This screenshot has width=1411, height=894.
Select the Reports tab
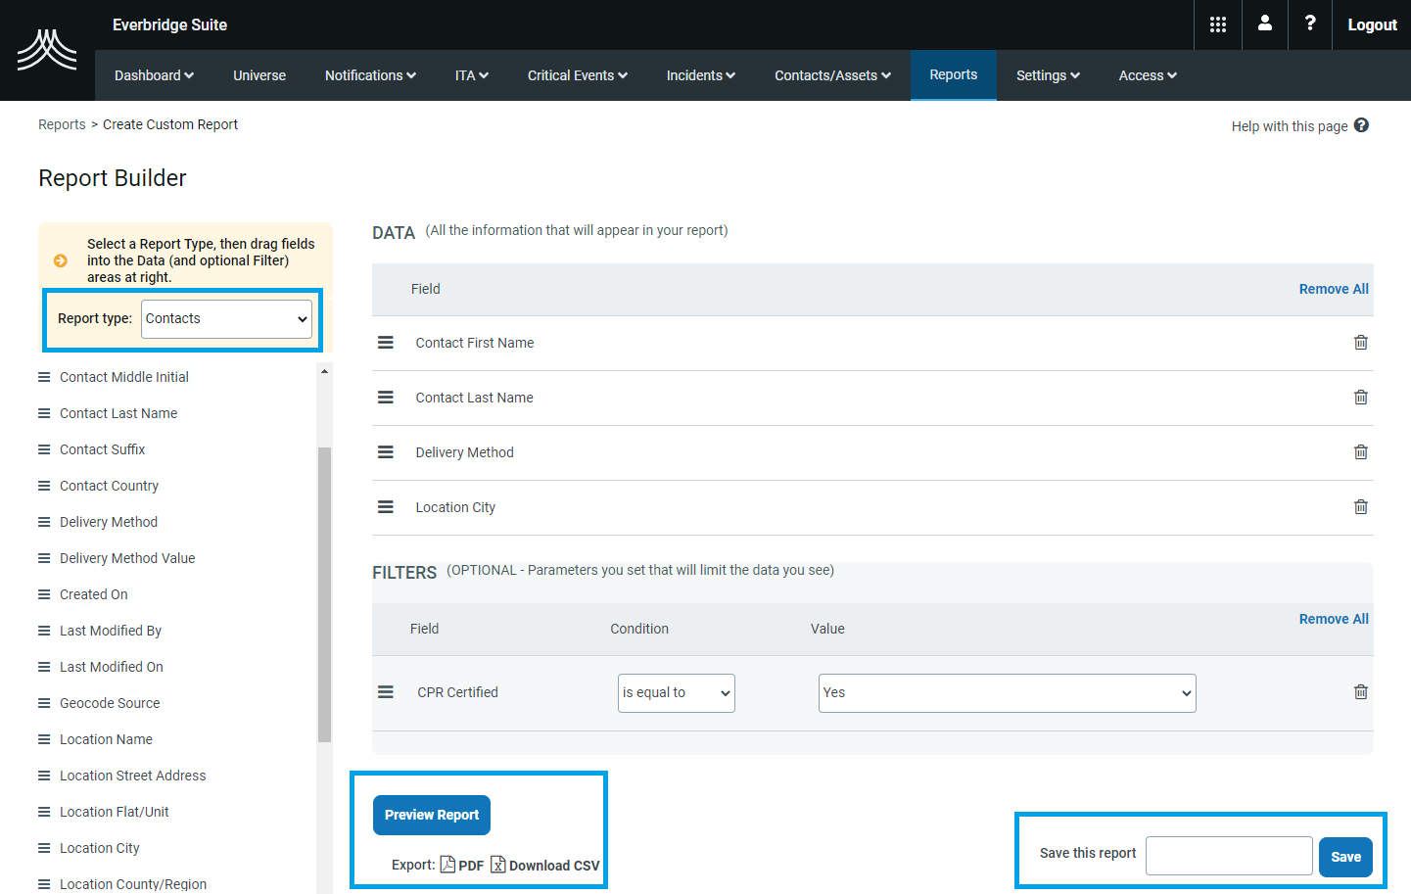coord(954,74)
